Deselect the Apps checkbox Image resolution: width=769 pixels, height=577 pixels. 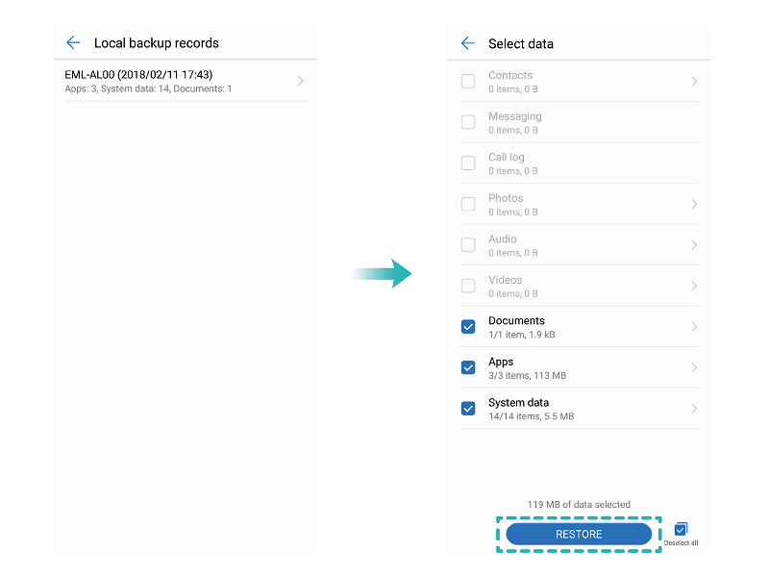point(468,367)
